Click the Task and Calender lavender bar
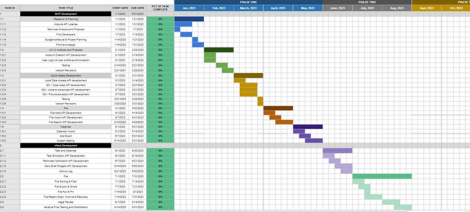 coord(338,150)
